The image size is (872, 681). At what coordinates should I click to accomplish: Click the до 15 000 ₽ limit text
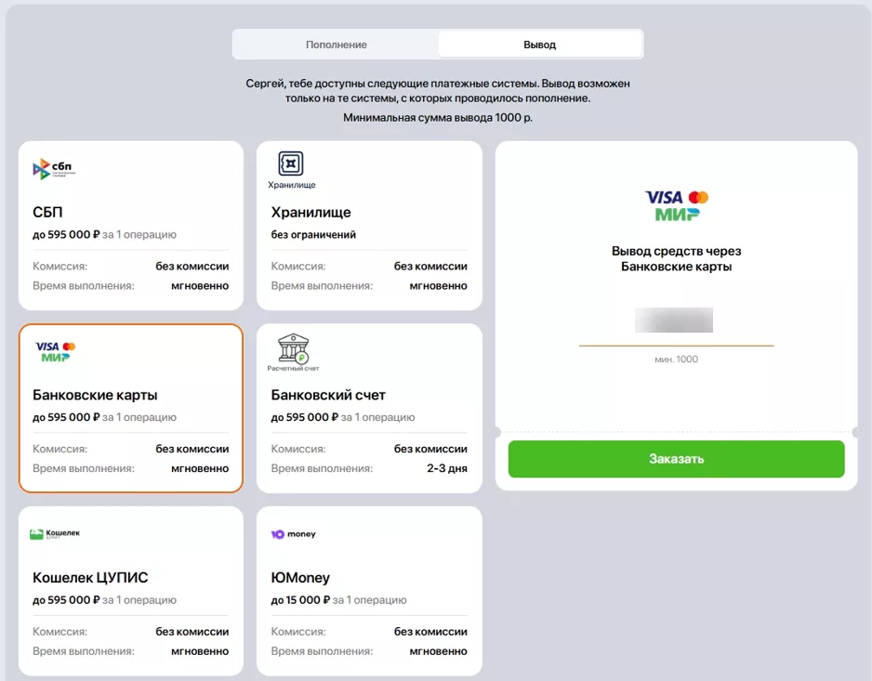[300, 600]
